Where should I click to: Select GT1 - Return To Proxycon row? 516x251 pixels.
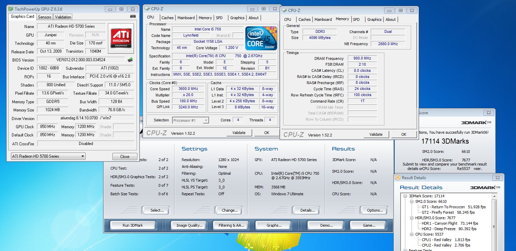click(454, 207)
